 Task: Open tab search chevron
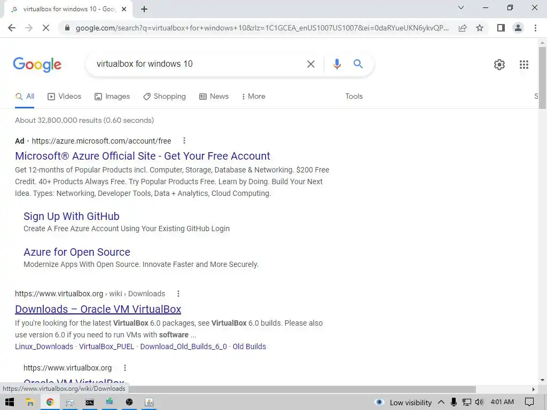(461, 7)
